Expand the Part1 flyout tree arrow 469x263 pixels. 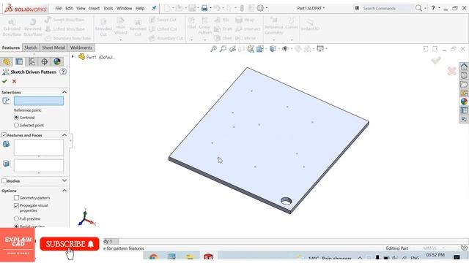73,57
